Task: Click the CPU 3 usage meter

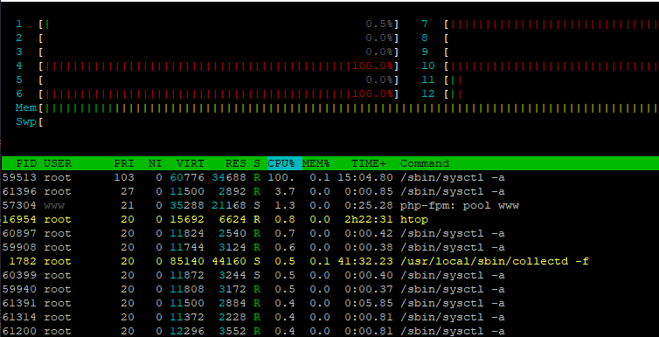Action: point(207,52)
